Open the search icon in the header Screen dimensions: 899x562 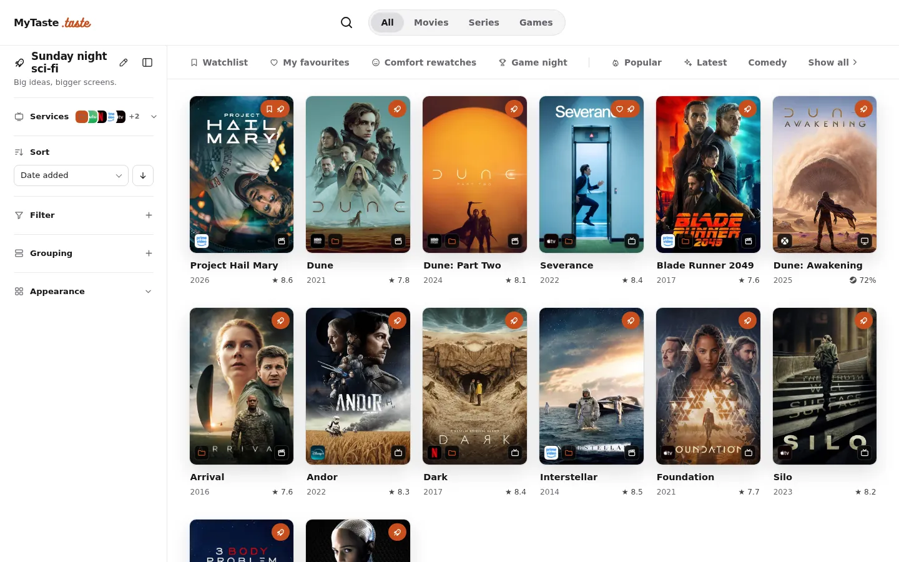(x=346, y=22)
